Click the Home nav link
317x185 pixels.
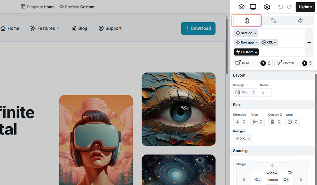[10, 28]
